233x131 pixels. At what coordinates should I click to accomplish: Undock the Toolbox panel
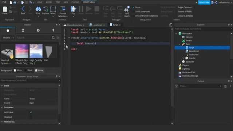pos(56,25)
